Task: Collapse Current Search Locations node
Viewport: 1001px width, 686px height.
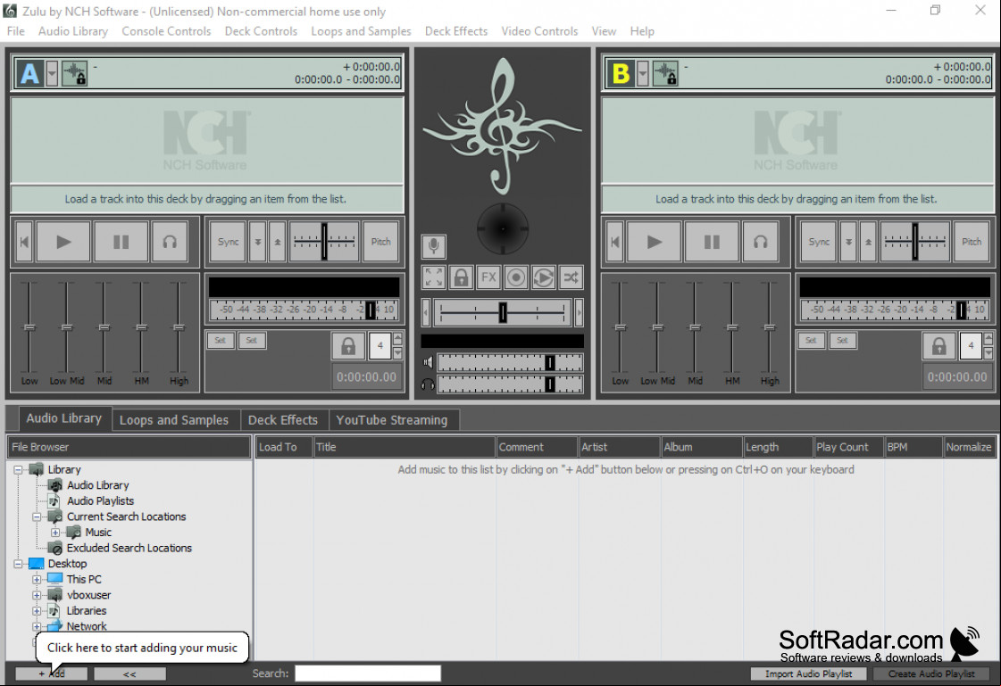Action: (x=37, y=517)
